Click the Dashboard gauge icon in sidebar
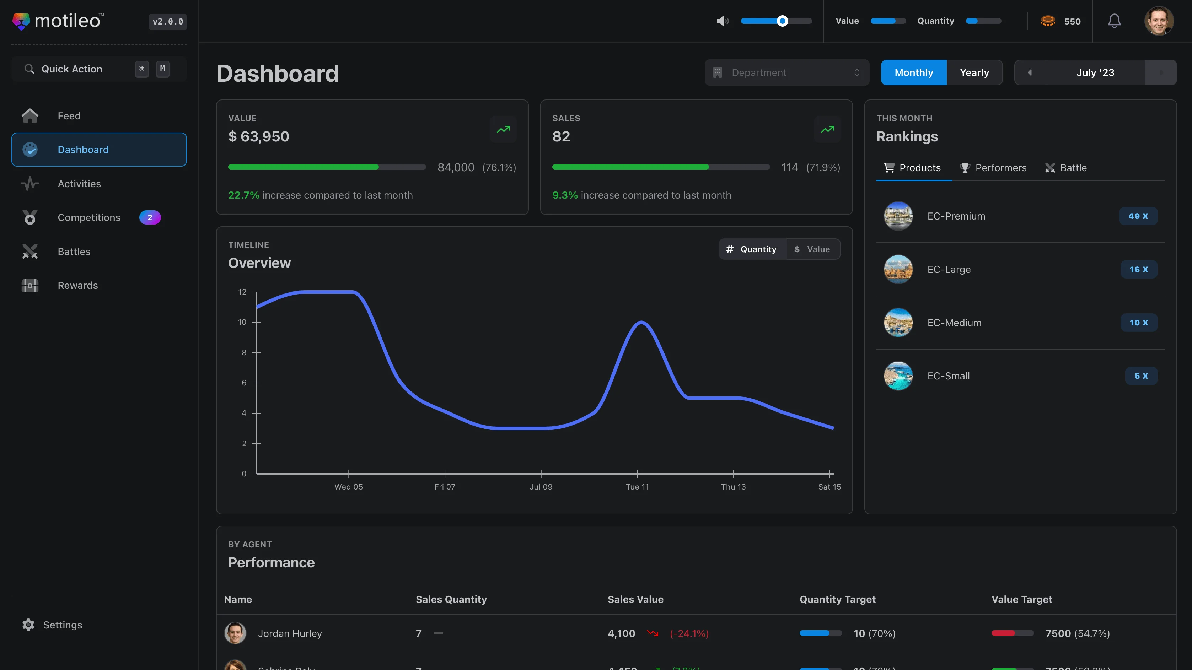1192x670 pixels. (30, 149)
